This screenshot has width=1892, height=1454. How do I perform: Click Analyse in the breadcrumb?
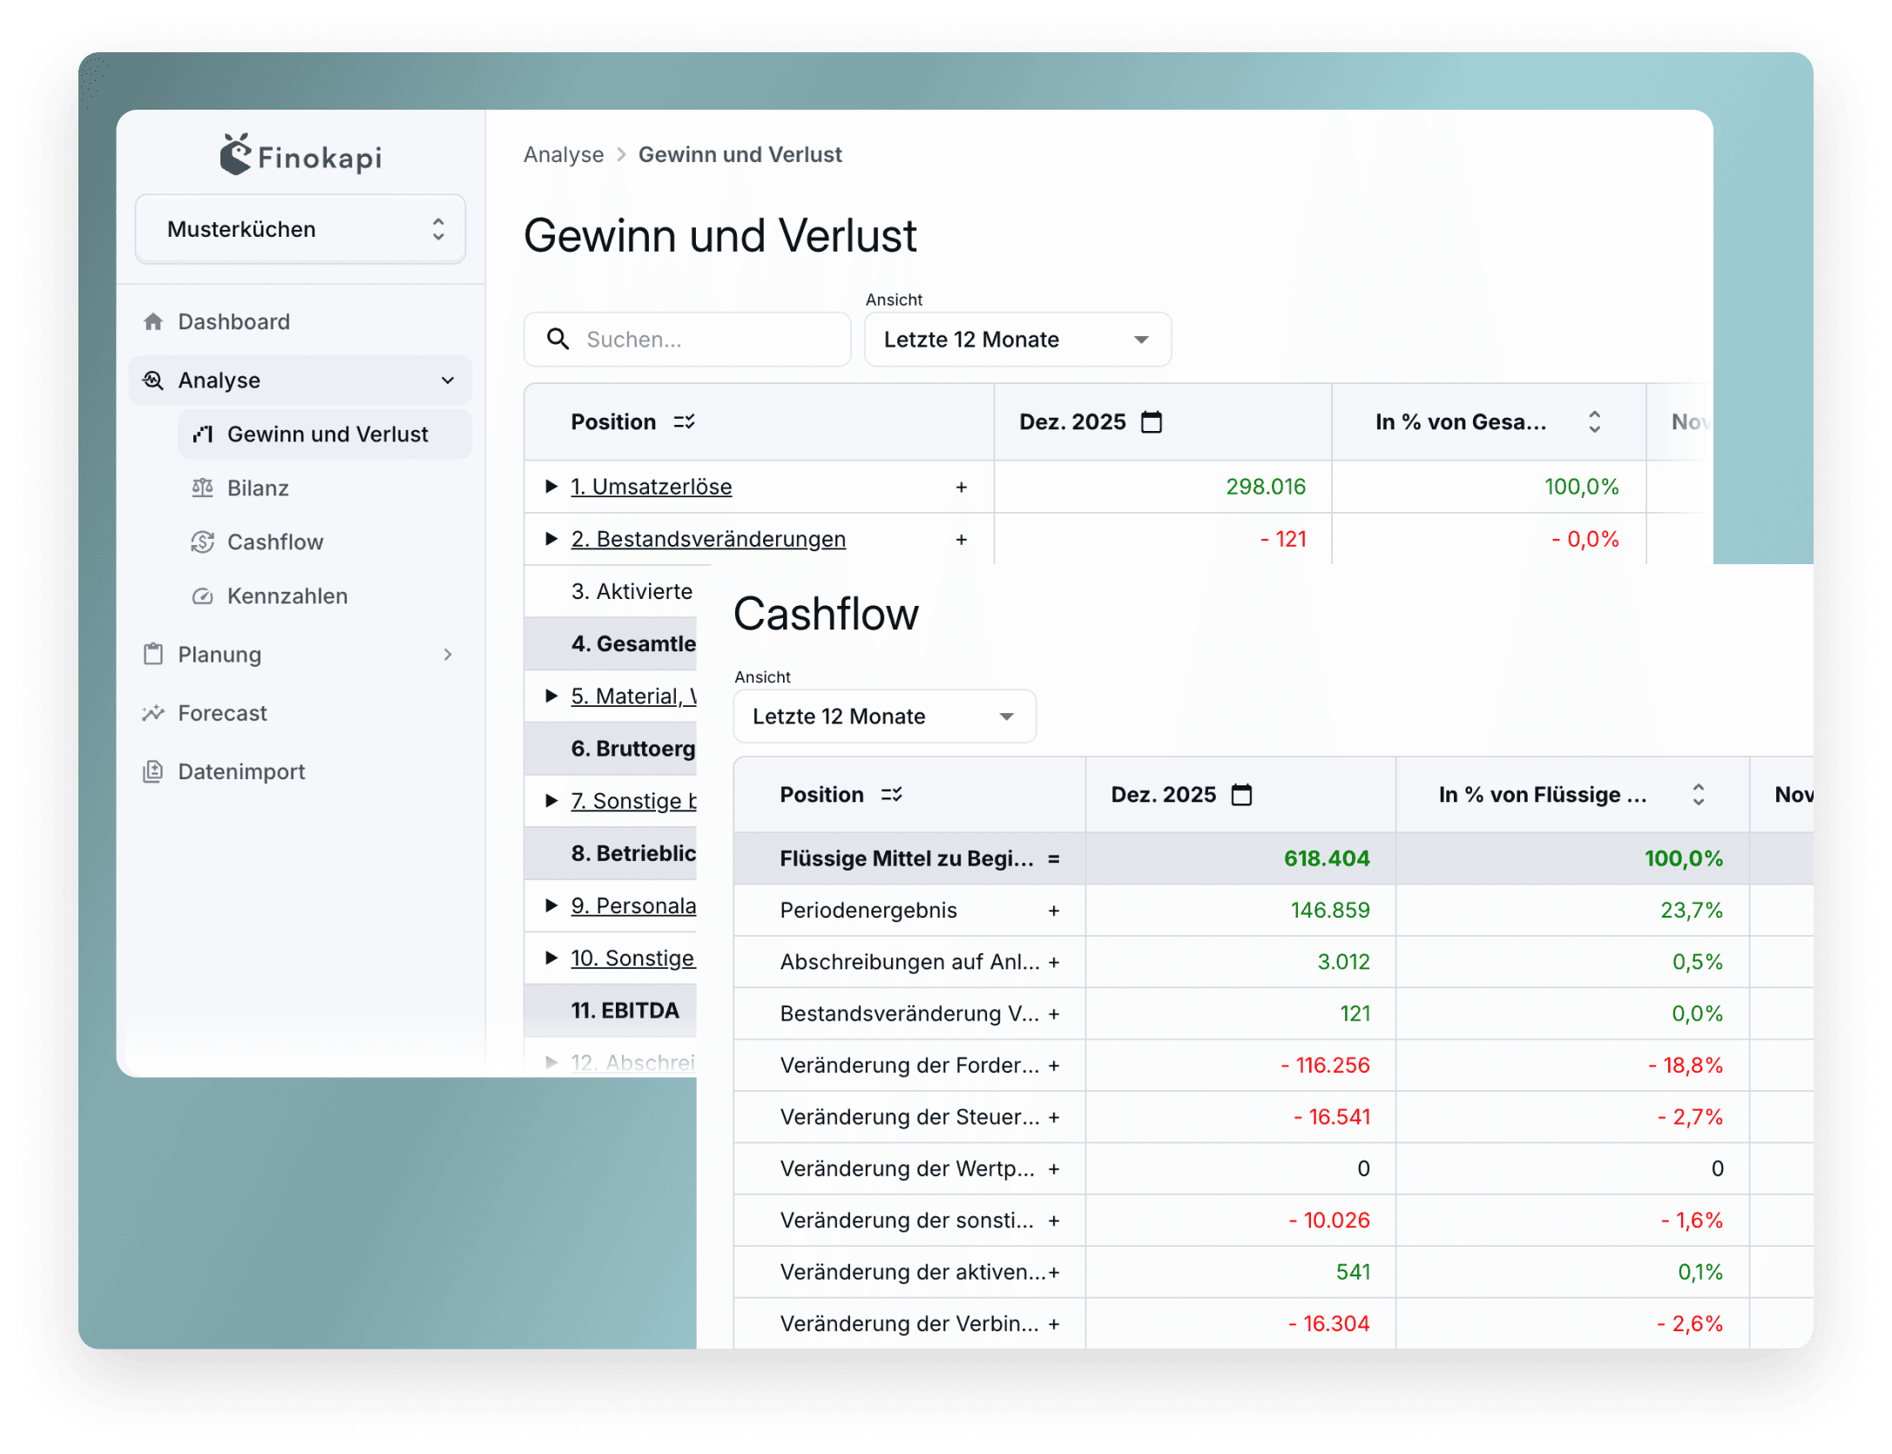(x=563, y=155)
